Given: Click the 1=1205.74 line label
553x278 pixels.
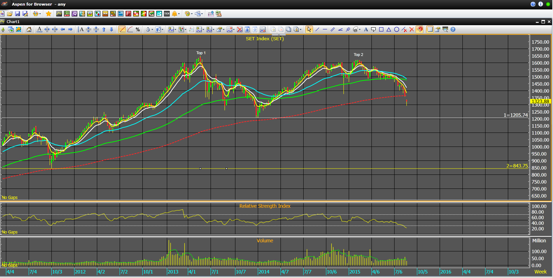Looking at the screenshot, I should pyautogui.click(x=516, y=115).
